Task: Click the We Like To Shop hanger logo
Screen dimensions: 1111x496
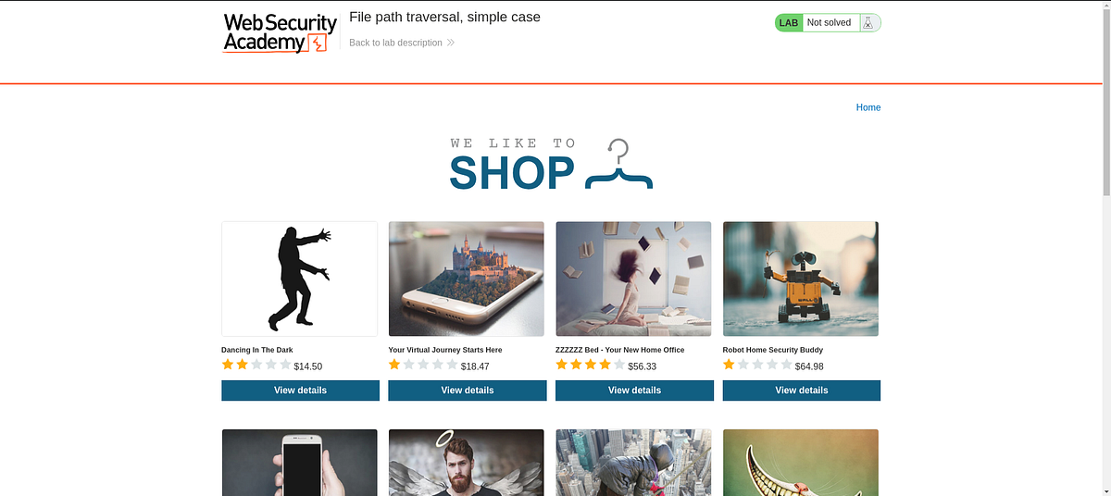Action: tap(551, 165)
